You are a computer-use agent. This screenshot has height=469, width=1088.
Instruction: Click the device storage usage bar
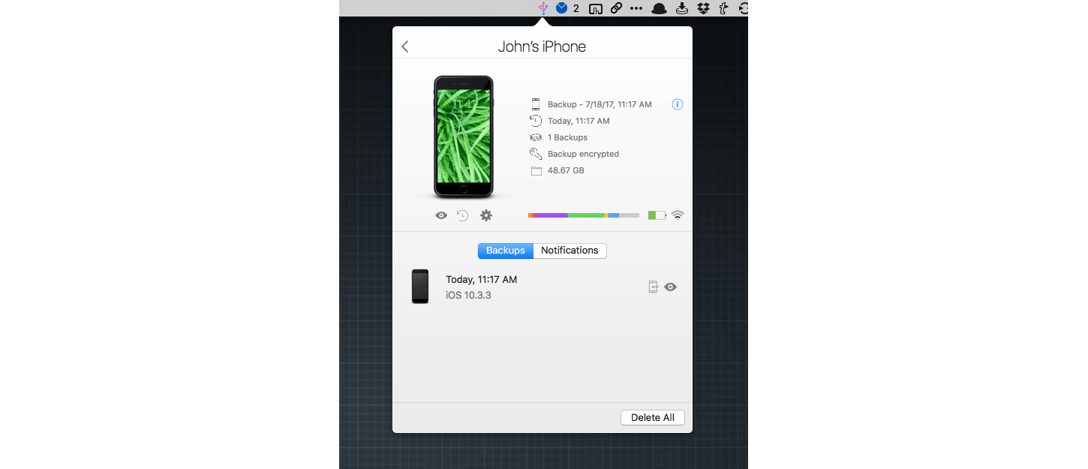click(x=584, y=215)
